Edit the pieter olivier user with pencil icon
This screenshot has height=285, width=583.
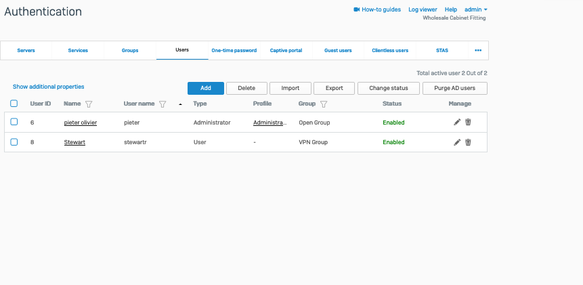click(457, 123)
